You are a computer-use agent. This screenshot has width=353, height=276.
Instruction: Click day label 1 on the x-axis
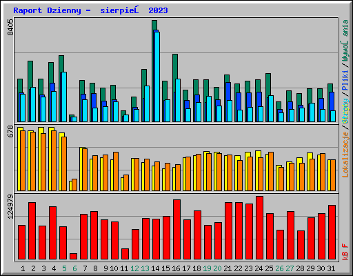(x=23, y=268)
